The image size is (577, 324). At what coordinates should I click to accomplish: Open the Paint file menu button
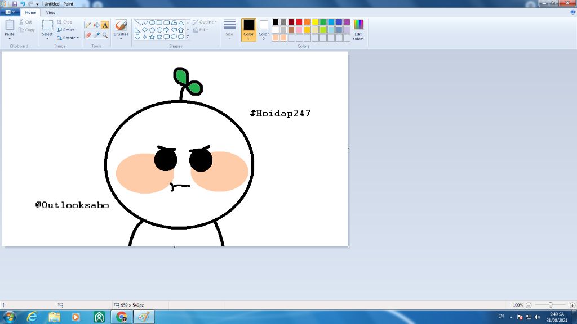[x=10, y=12]
